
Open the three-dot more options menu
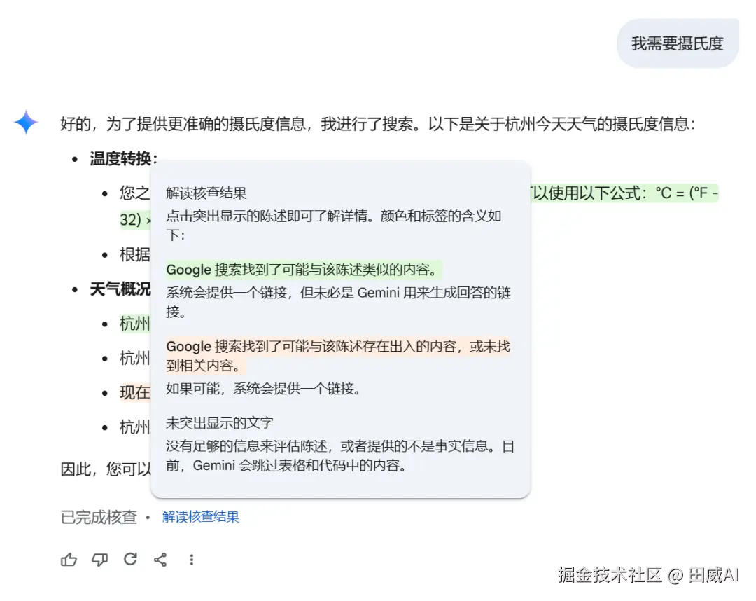191,560
